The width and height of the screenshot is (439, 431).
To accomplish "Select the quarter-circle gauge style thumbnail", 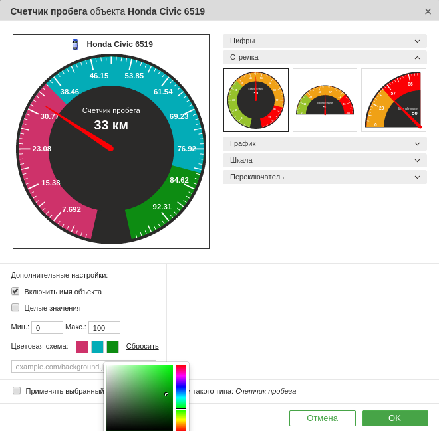I will 394,100.
